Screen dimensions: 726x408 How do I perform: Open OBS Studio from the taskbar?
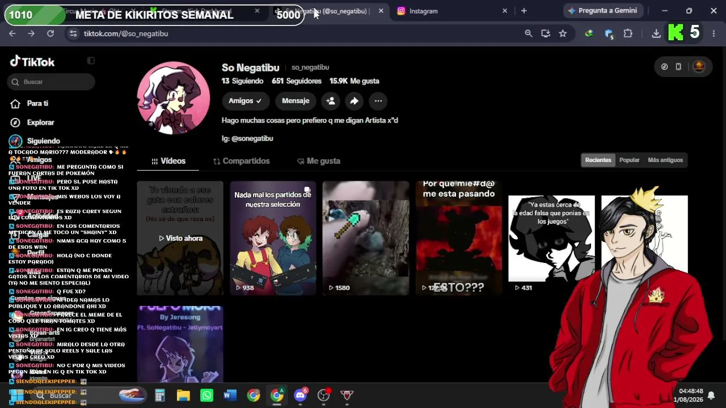pos(324,395)
